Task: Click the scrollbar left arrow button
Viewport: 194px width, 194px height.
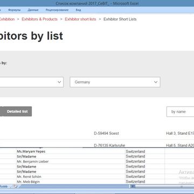Action: 133,186
